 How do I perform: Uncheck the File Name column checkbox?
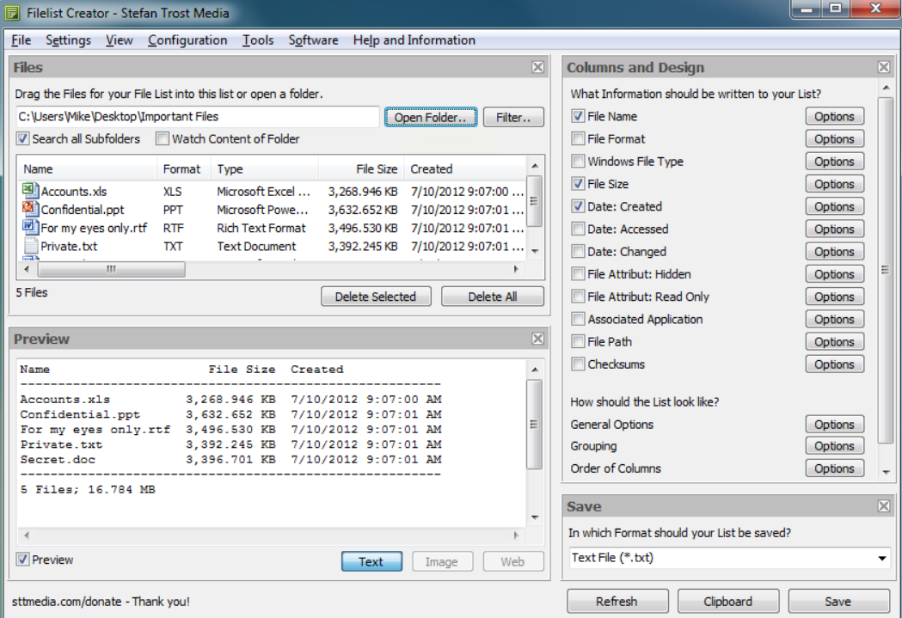point(578,116)
